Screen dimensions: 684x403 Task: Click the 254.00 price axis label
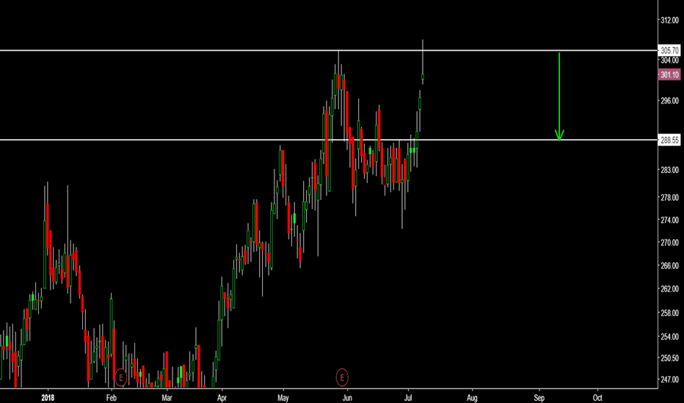[669, 337]
